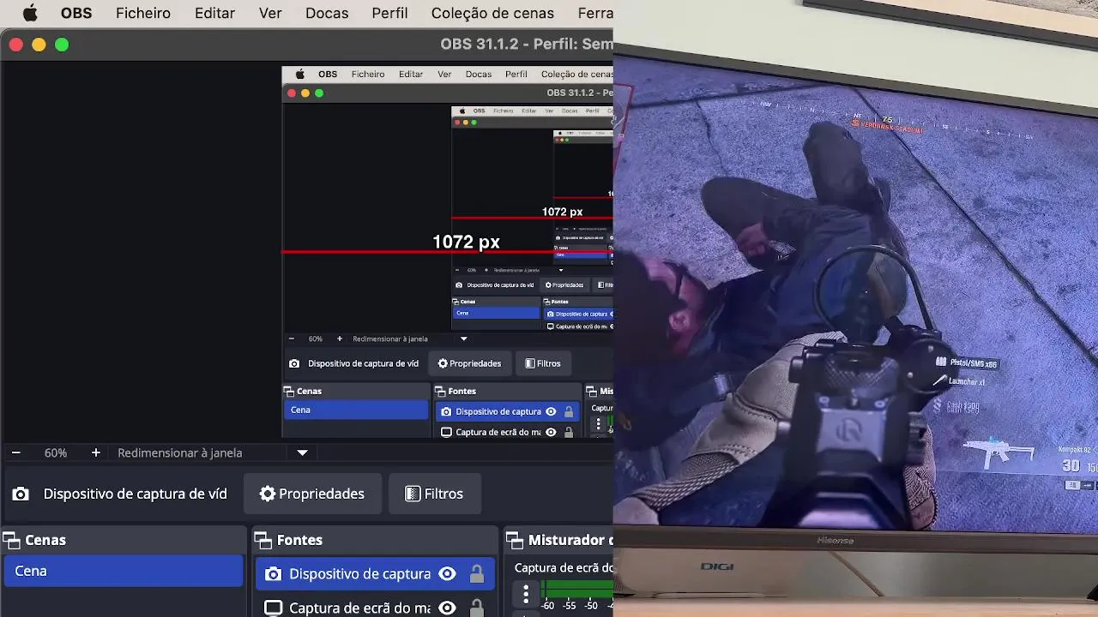This screenshot has height=617, width=1098.
Task: Open the OBS application menu in the top menu bar
Action: pos(76,13)
